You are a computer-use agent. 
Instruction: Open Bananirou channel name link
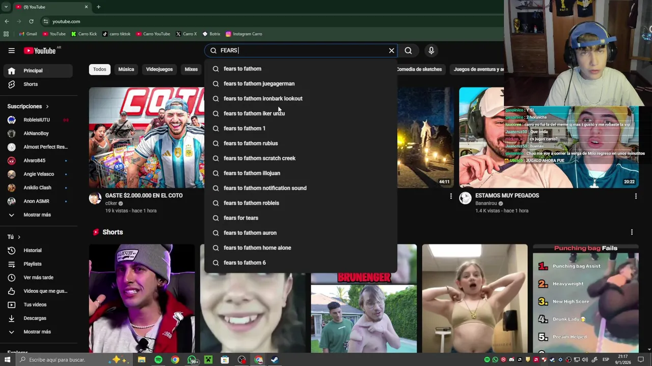(x=486, y=203)
